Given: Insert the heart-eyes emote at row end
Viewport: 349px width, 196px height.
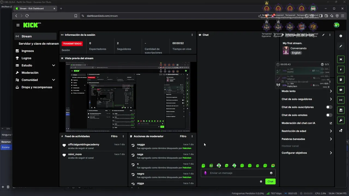Looking at the screenshot, I should 273,166.
